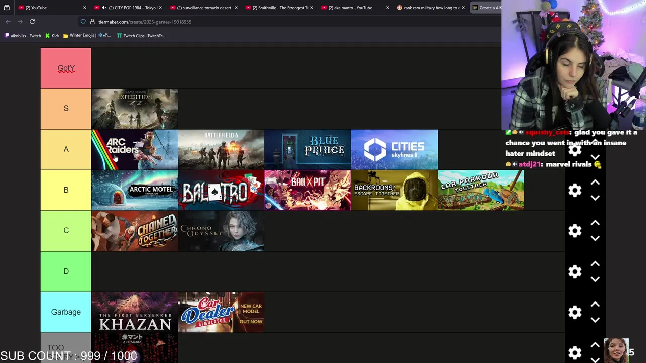Move the B tier row up

[595, 182]
